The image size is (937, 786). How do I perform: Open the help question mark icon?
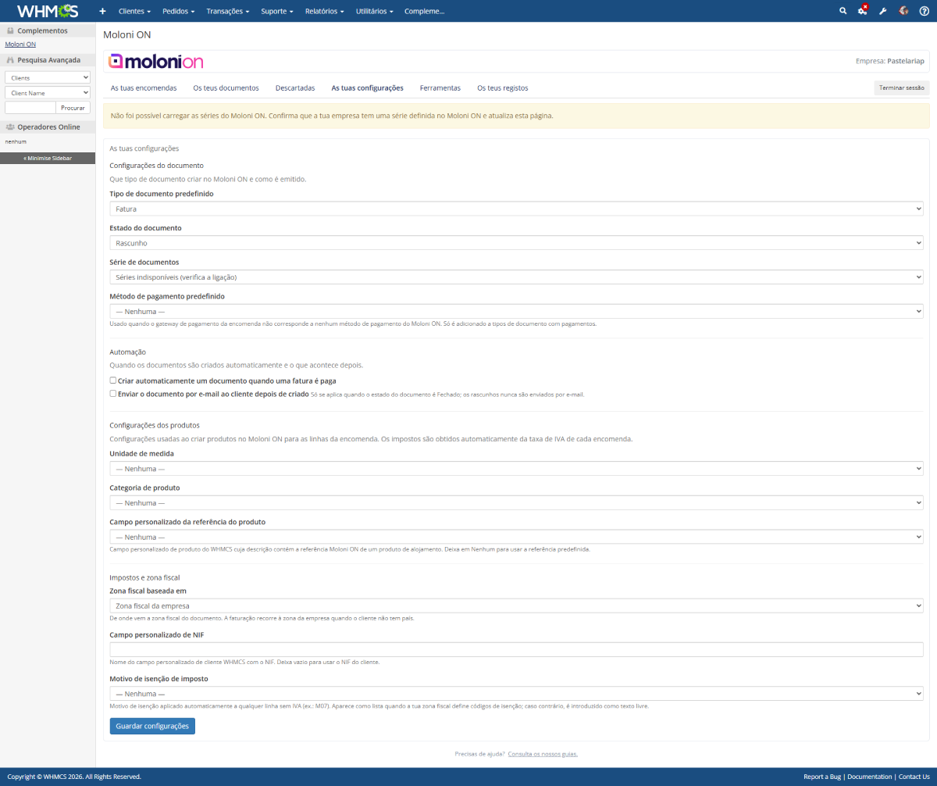(x=924, y=11)
